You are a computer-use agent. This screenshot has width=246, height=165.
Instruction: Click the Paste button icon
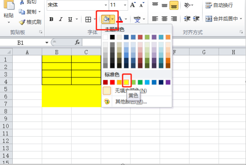click(9, 5)
